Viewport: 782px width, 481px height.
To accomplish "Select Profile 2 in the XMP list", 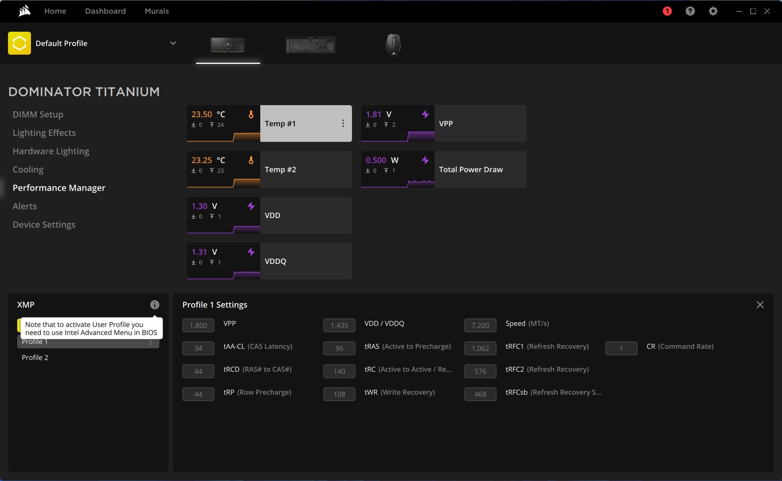I will coord(88,357).
